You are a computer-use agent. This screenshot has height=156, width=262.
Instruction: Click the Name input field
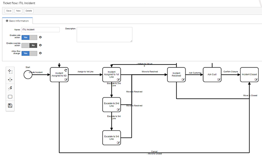(40, 30)
